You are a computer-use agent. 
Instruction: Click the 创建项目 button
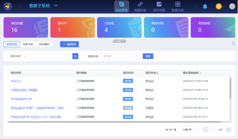pos(69,44)
